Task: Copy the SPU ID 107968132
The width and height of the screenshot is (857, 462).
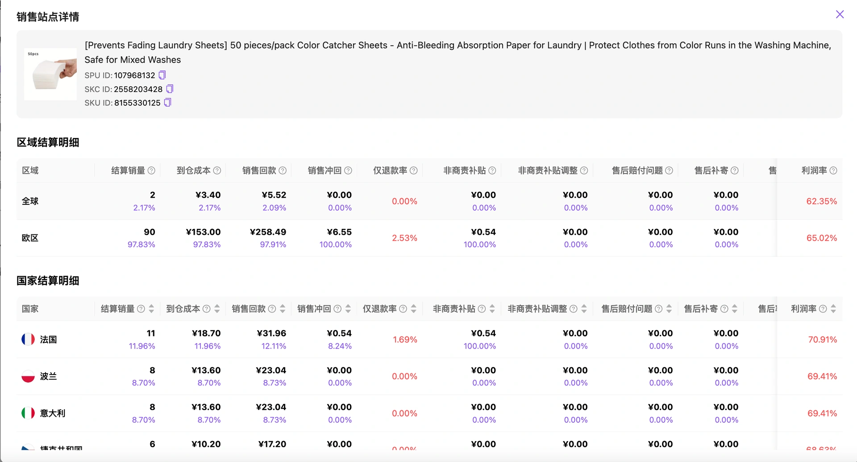Action: point(162,75)
